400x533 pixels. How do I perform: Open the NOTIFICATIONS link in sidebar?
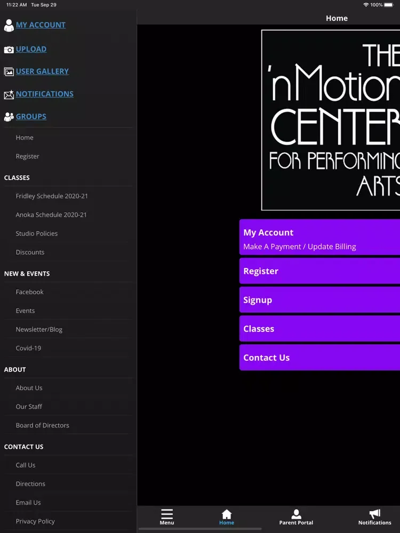(x=45, y=94)
